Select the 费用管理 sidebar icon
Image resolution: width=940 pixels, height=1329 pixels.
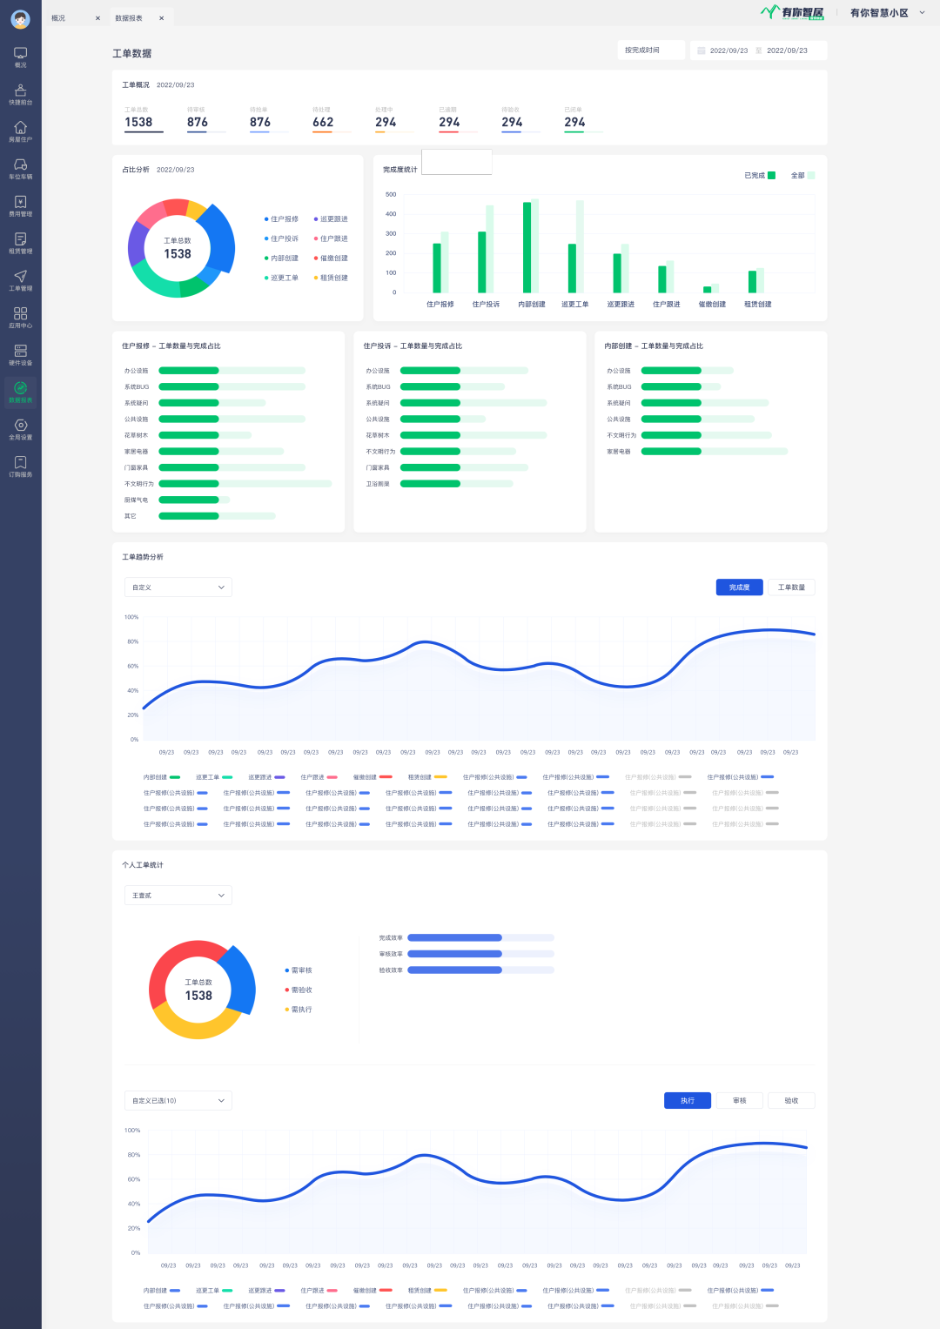tap(20, 205)
